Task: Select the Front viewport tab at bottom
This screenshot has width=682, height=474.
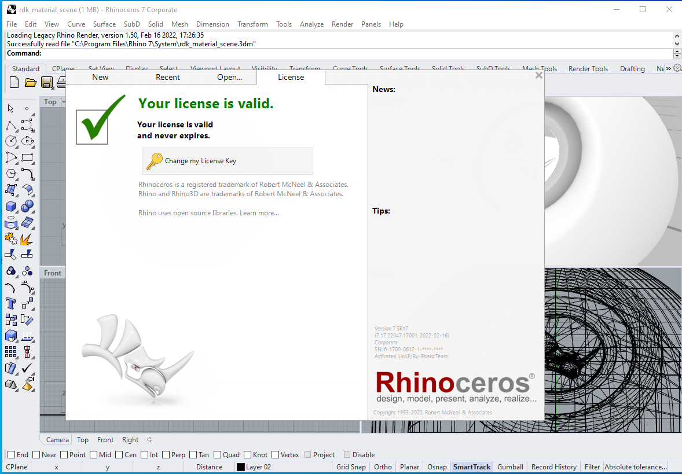Action: point(105,440)
